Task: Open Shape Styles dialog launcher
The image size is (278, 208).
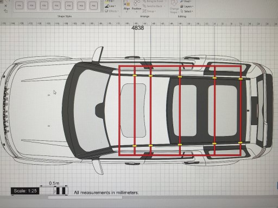Action: [x=119, y=16]
